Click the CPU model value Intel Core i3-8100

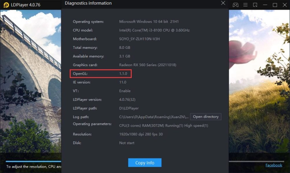pos(154,30)
